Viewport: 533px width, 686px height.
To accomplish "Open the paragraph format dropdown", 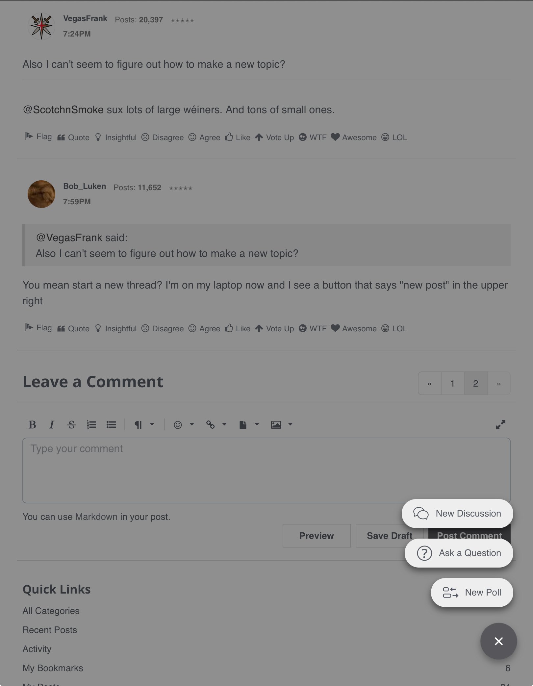I will [x=144, y=425].
